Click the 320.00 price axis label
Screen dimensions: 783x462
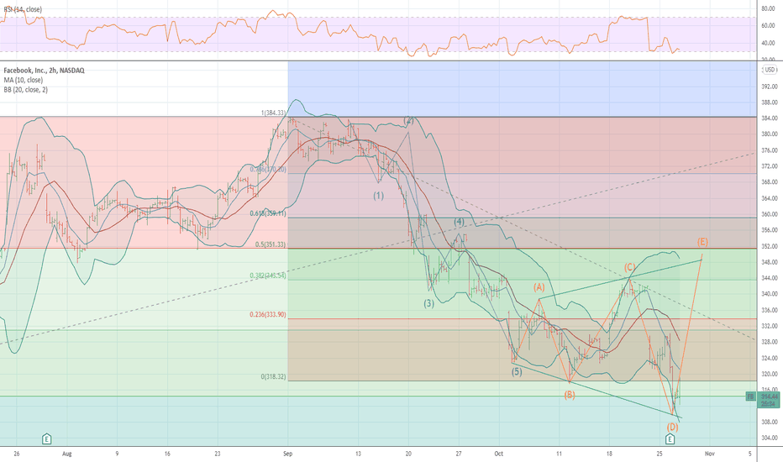pyautogui.click(x=770, y=374)
